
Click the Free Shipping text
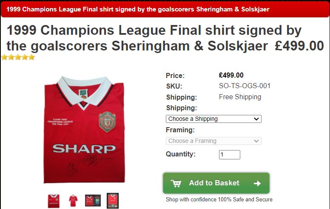[240, 97]
